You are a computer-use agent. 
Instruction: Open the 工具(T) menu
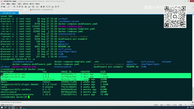click(19, 4)
